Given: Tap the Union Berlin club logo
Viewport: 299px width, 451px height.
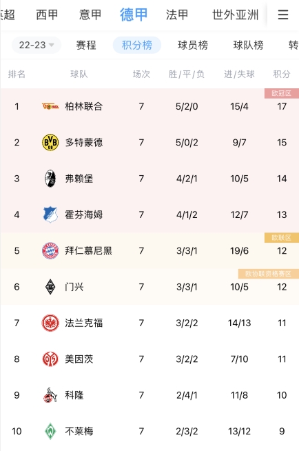Looking at the screenshot, I should point(50,106).
